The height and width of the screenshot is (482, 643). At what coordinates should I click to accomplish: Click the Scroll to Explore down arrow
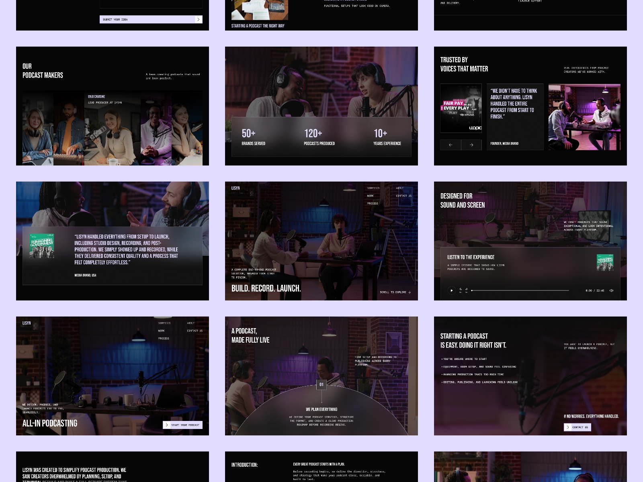click(410, 292)
